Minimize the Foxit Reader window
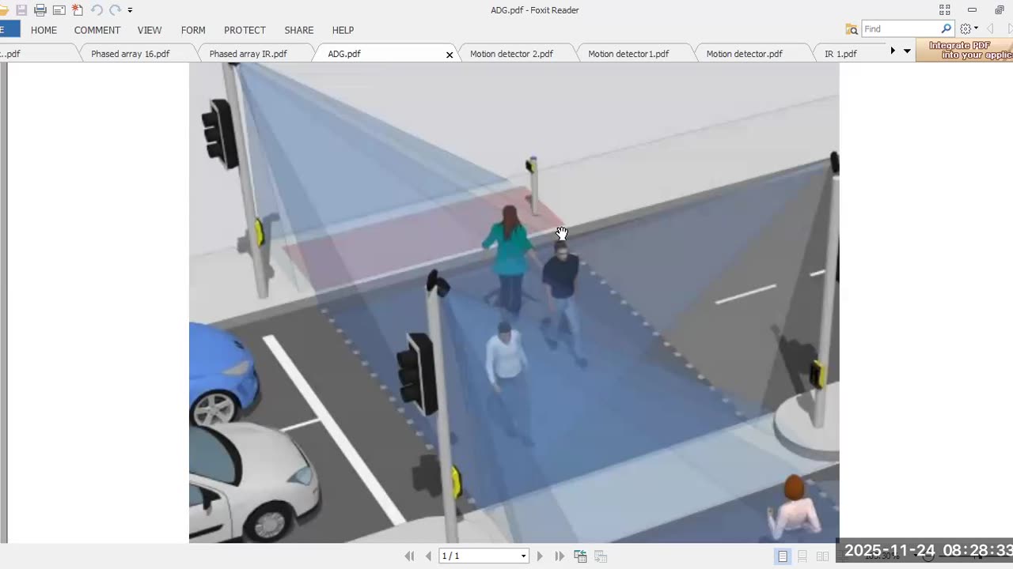 click(972, 10)
